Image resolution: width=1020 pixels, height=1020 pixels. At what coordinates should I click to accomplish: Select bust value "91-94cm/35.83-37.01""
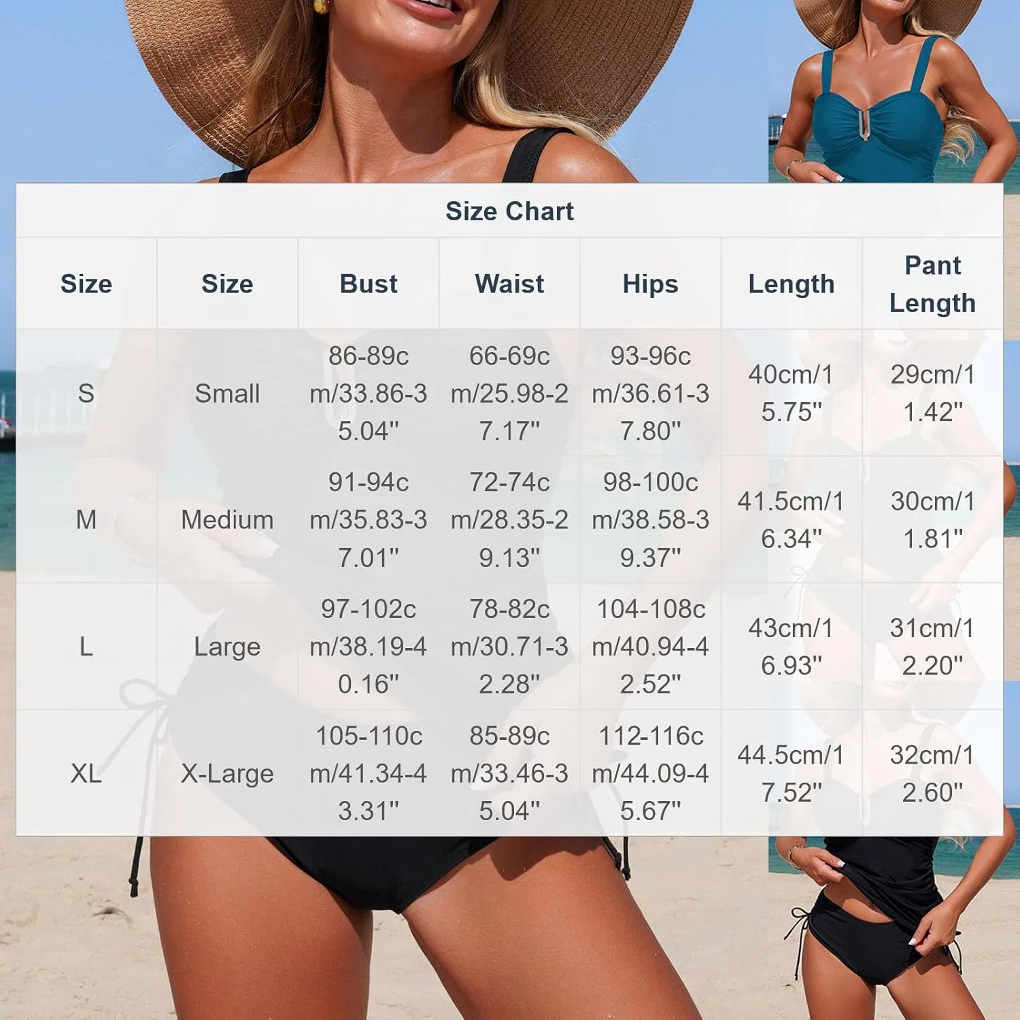tap(369, 520)
